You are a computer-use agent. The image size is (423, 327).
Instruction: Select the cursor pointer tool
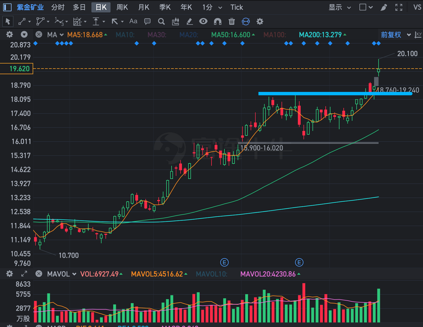[8, 21]
